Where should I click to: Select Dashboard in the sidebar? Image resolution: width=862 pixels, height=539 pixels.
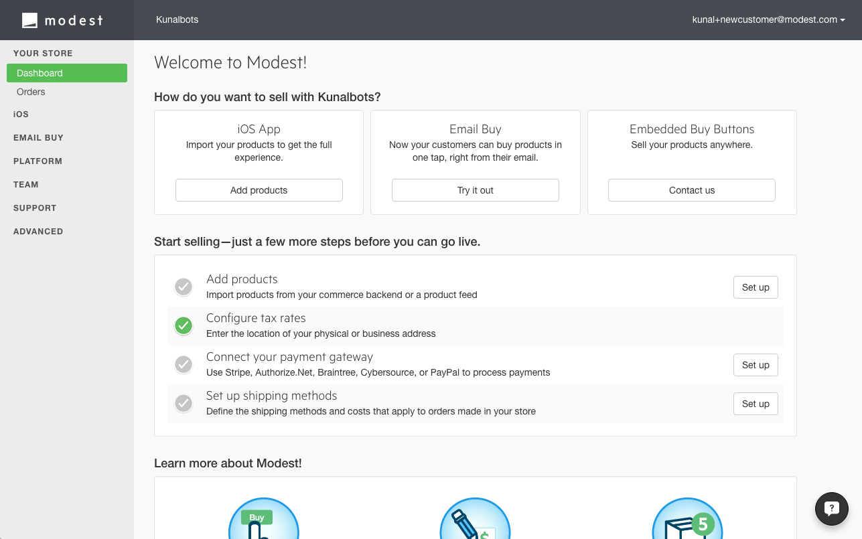tap(40, 73)
